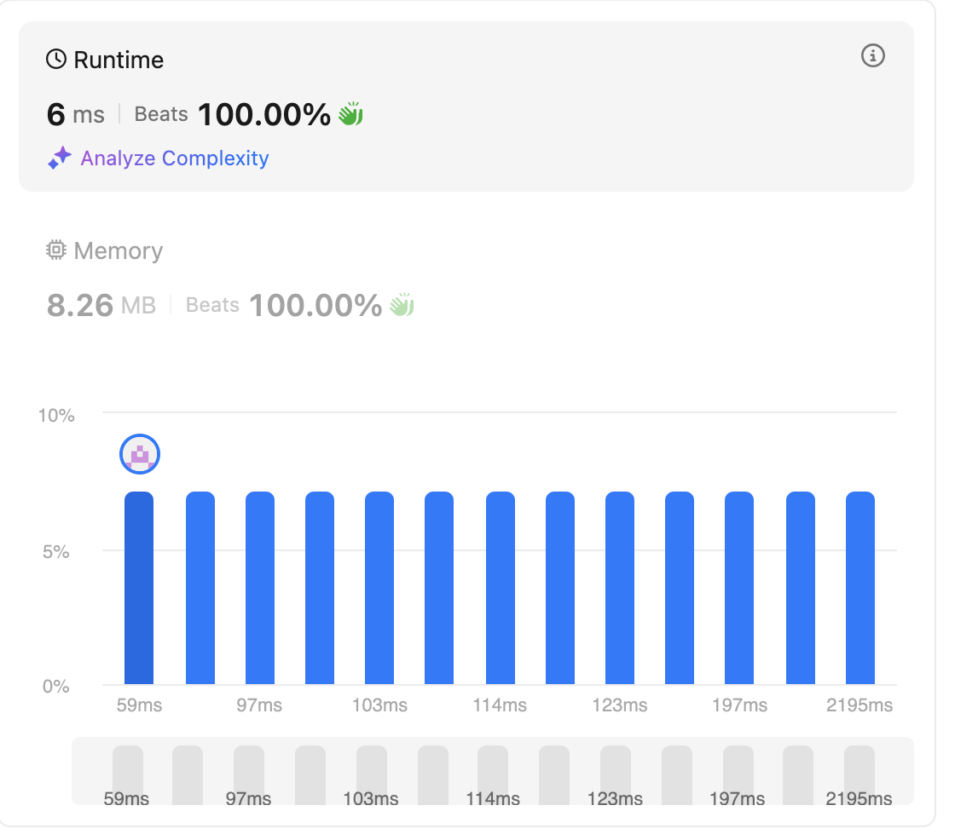Open the Analyze Complexity link

pyautogui.click(x=174, y=158)
